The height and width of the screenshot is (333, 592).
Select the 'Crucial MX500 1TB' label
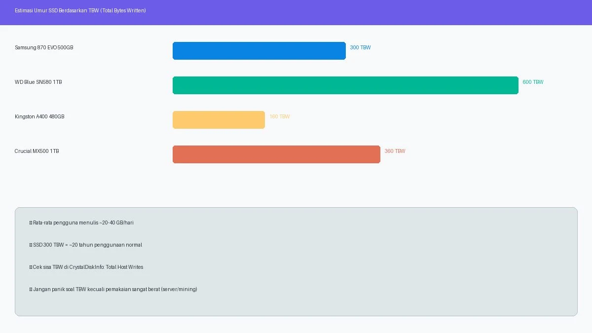point(37,151)
